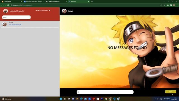Open network and volume quick settings

167,99
